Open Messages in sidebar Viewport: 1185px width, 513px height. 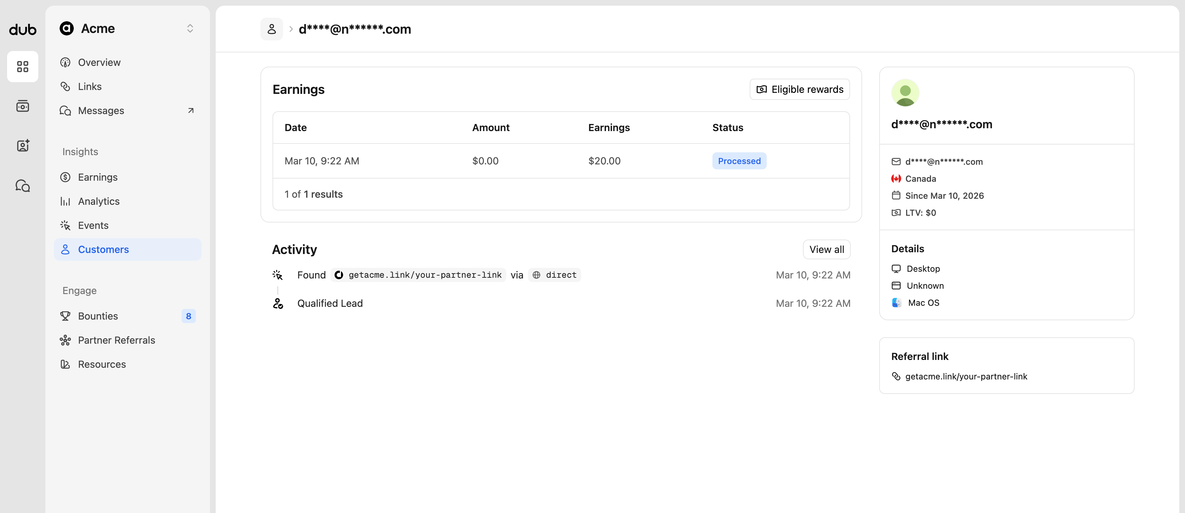coord(128,111)
